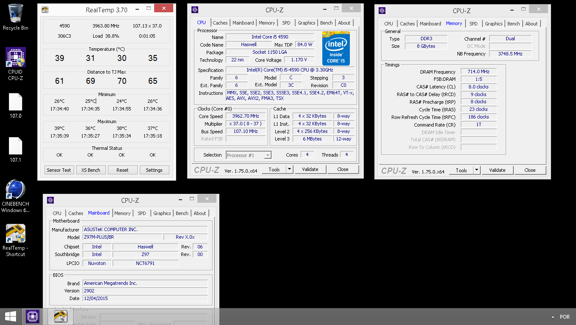Click the BIOS date 12/04/2015 field
576x325 pixels.
click(x=145, y=298)
